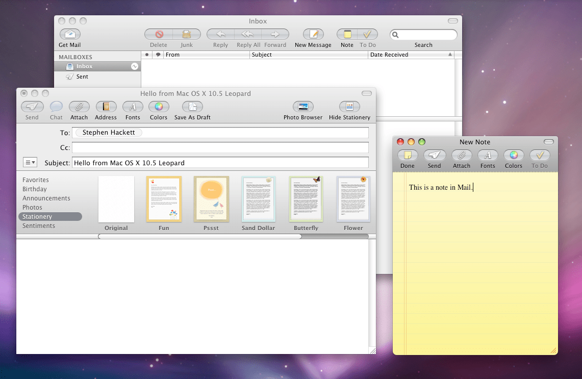Open the Address book panel
This screenshot has width=582, height=379.
pos(106,107)
